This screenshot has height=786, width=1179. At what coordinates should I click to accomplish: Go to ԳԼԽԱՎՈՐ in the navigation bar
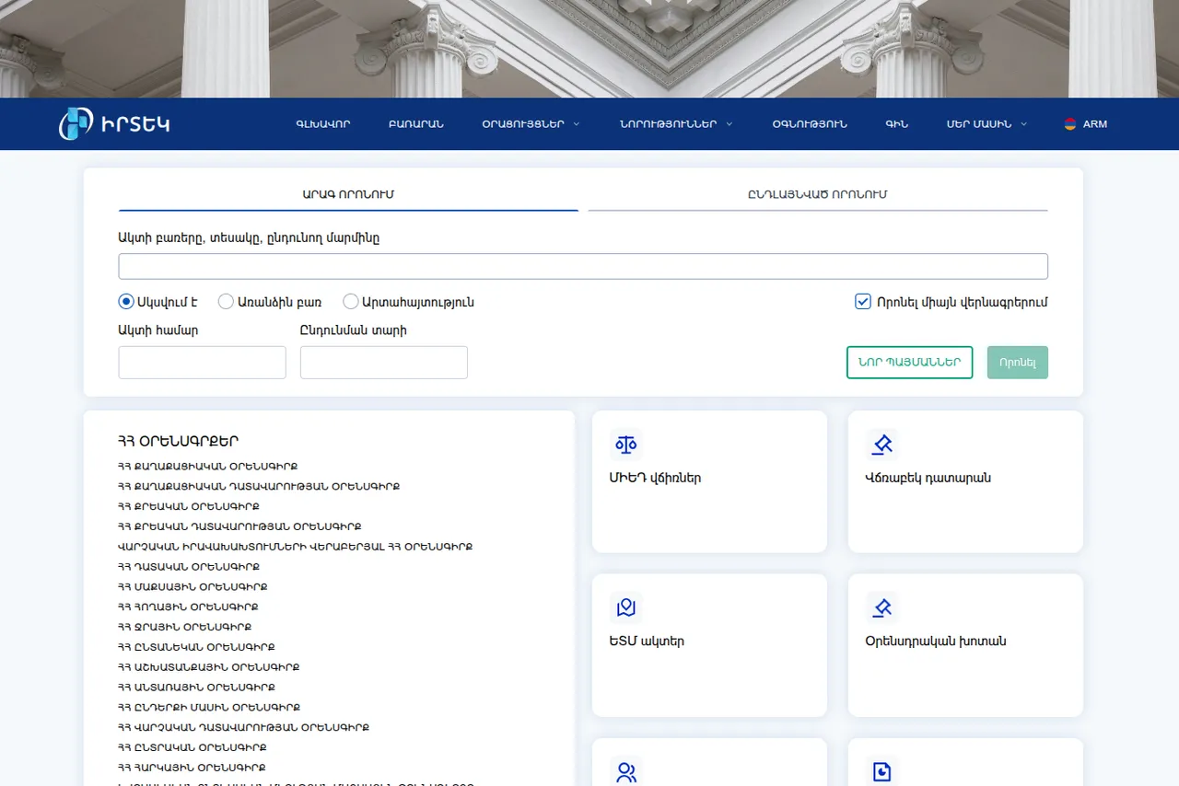[x=323, y=124]
